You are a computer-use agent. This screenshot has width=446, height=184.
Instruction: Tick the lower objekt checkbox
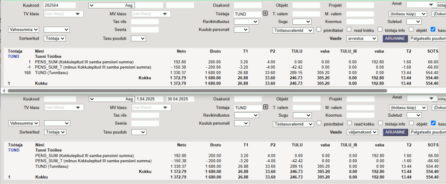[x=411, y=123]
